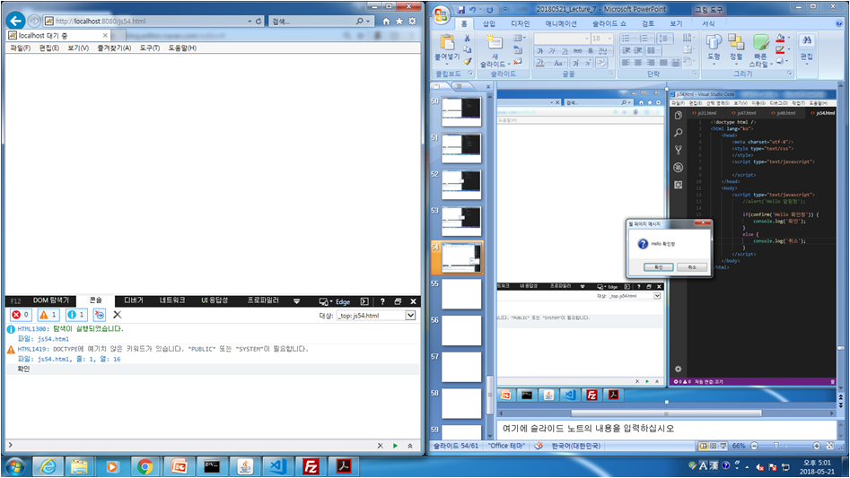Click the IE back arrow button
850x478 pixels.
[16, 22]
